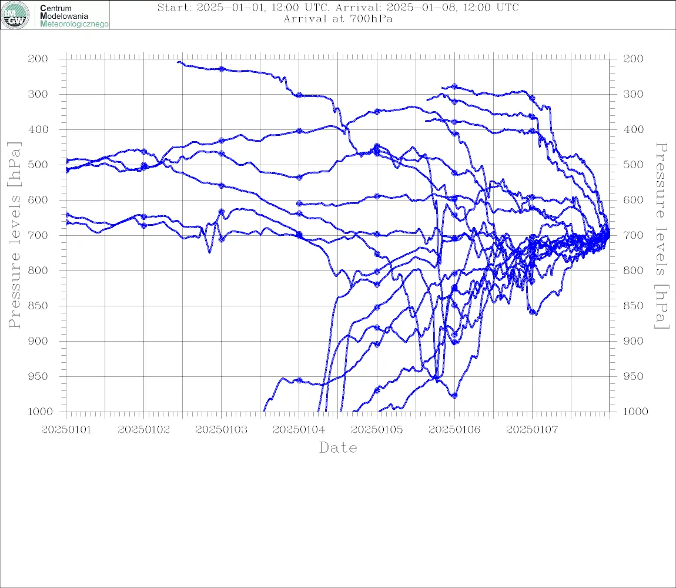676x588 pixels.
Task: Click left axis label 800
Action: [38, 270]
